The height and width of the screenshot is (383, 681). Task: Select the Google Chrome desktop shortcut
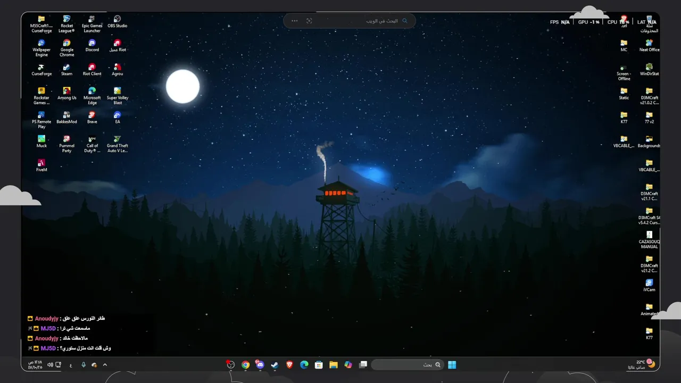coord(67,48)
